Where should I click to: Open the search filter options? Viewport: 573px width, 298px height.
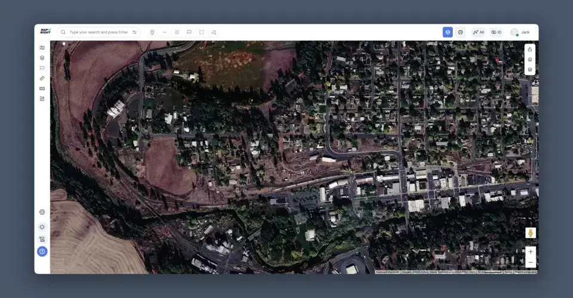(134, 32)
